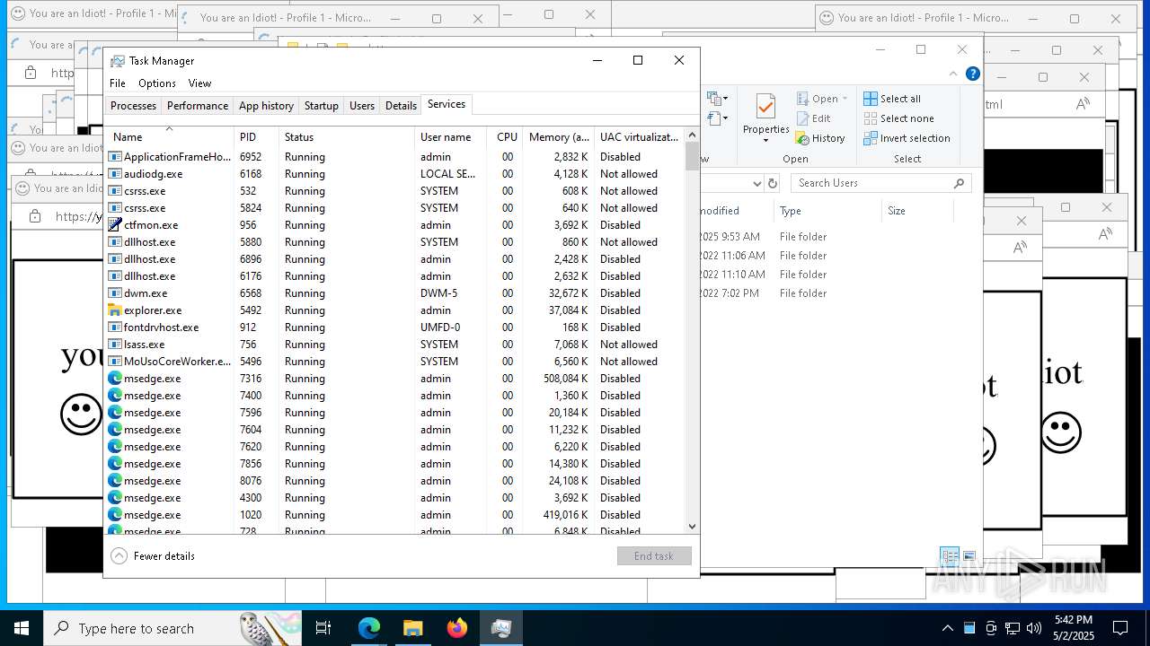
Task: Click the Task Manager vertical scrollbar thumb
Action: pos(692,157)
